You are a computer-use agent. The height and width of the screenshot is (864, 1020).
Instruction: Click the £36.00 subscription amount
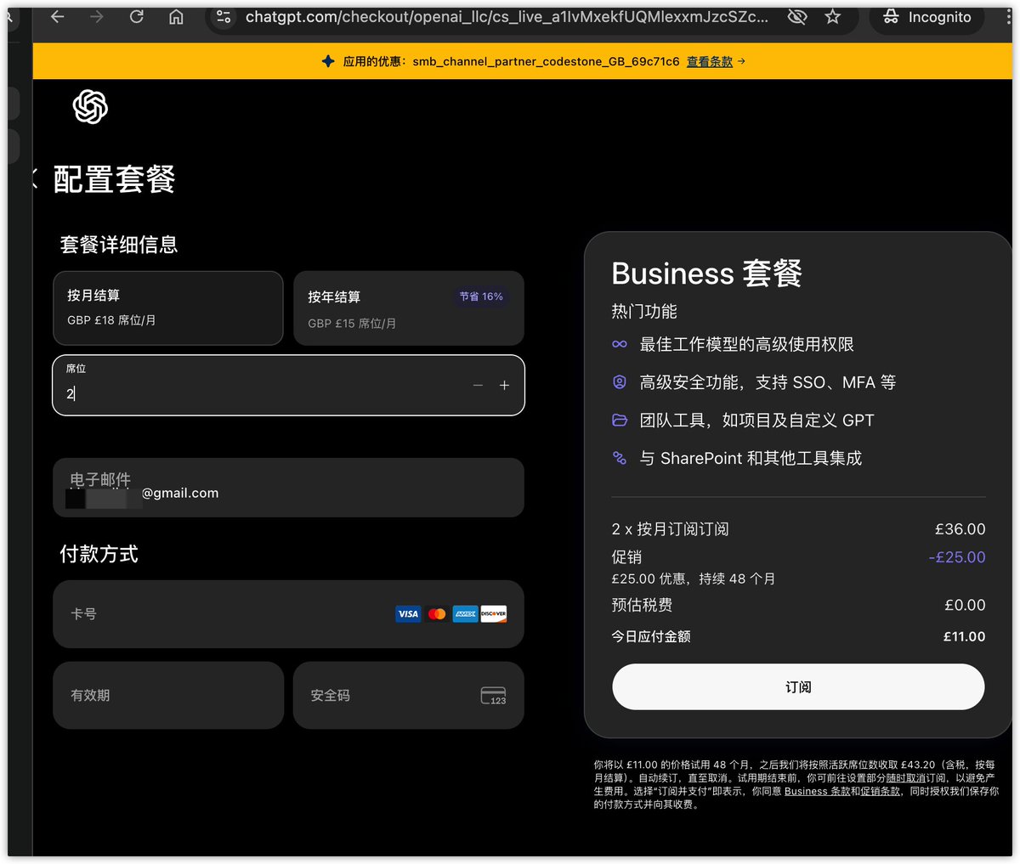960,528
